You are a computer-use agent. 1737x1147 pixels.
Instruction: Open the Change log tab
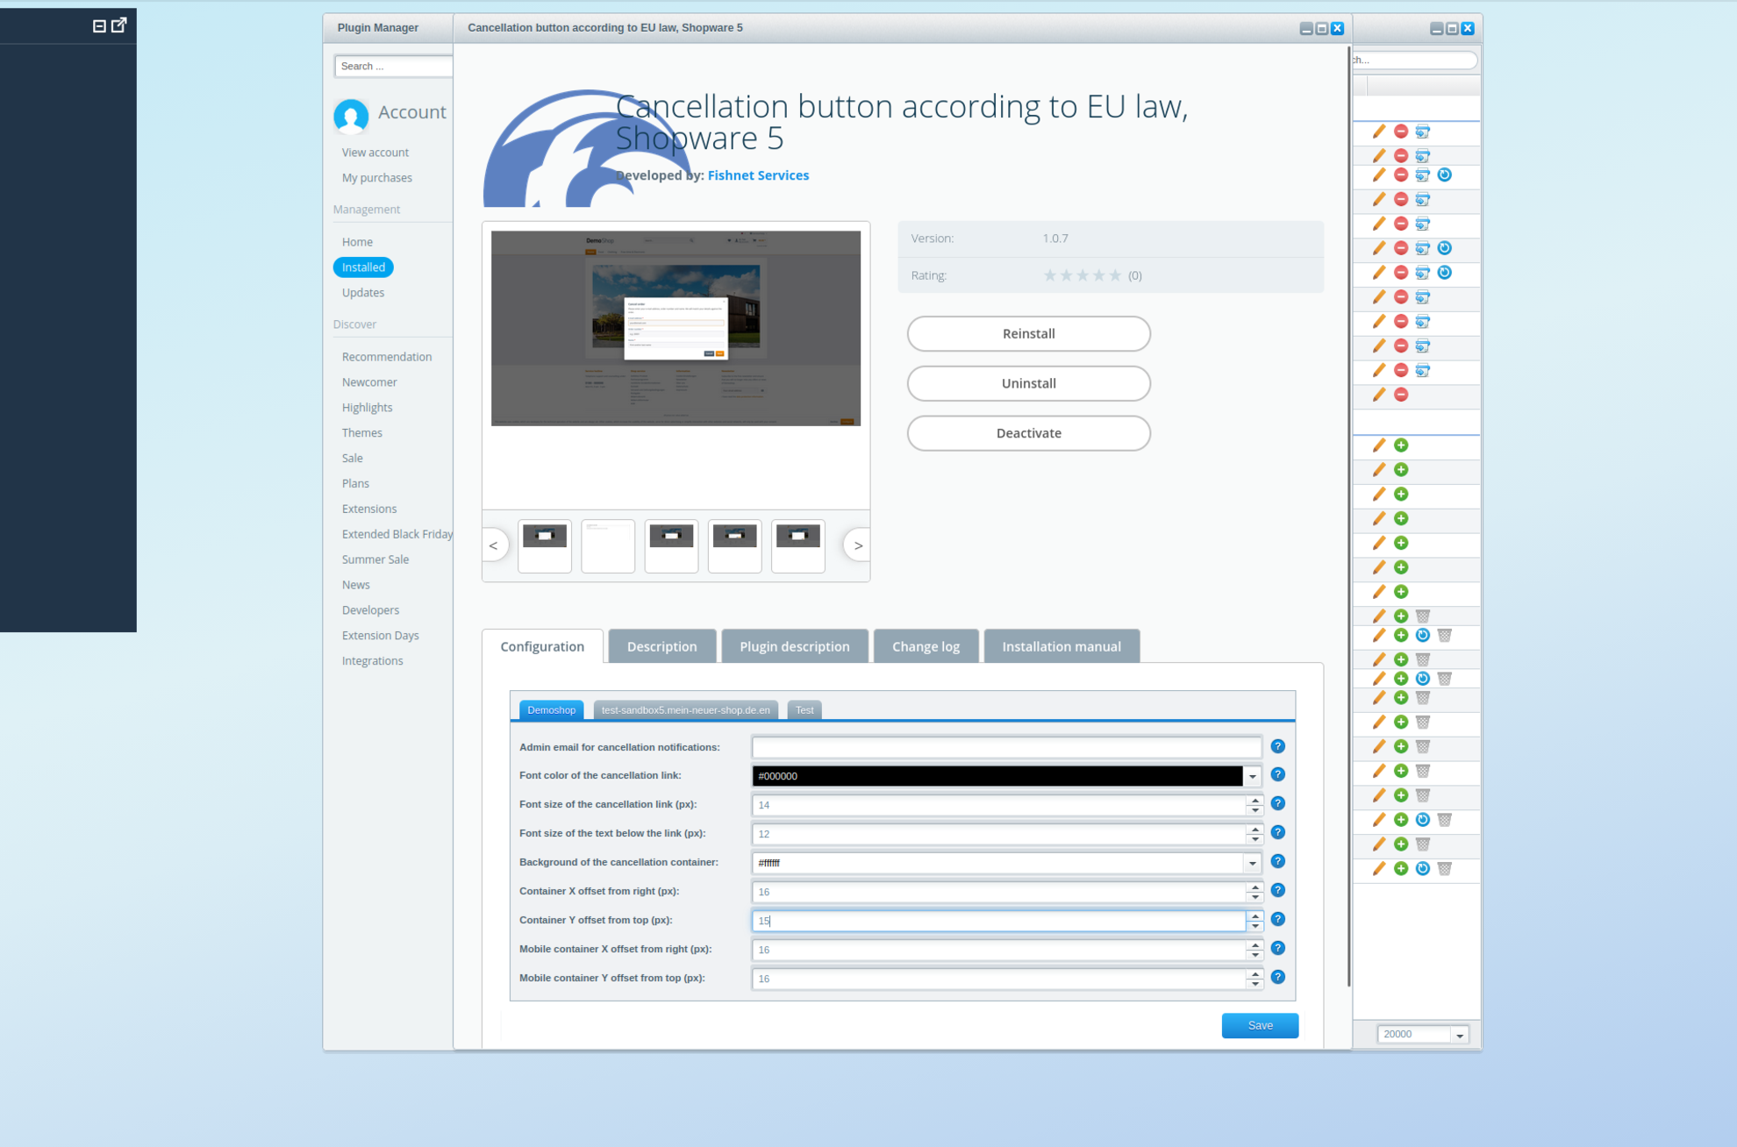click(926, 646)
